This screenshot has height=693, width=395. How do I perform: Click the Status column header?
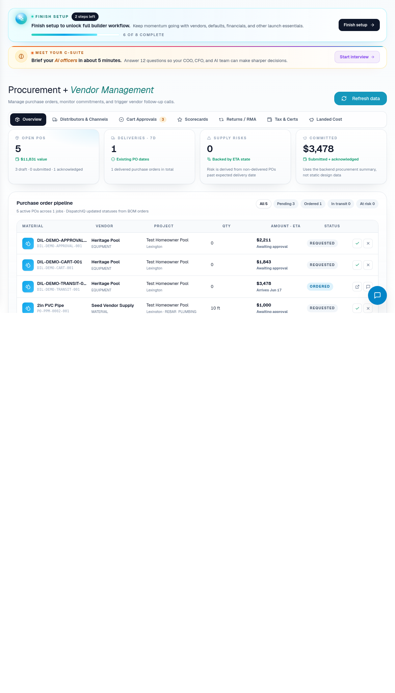tap(332, 226)
